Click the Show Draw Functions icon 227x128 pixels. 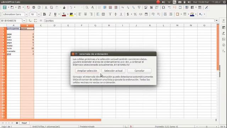click(206, 7)
